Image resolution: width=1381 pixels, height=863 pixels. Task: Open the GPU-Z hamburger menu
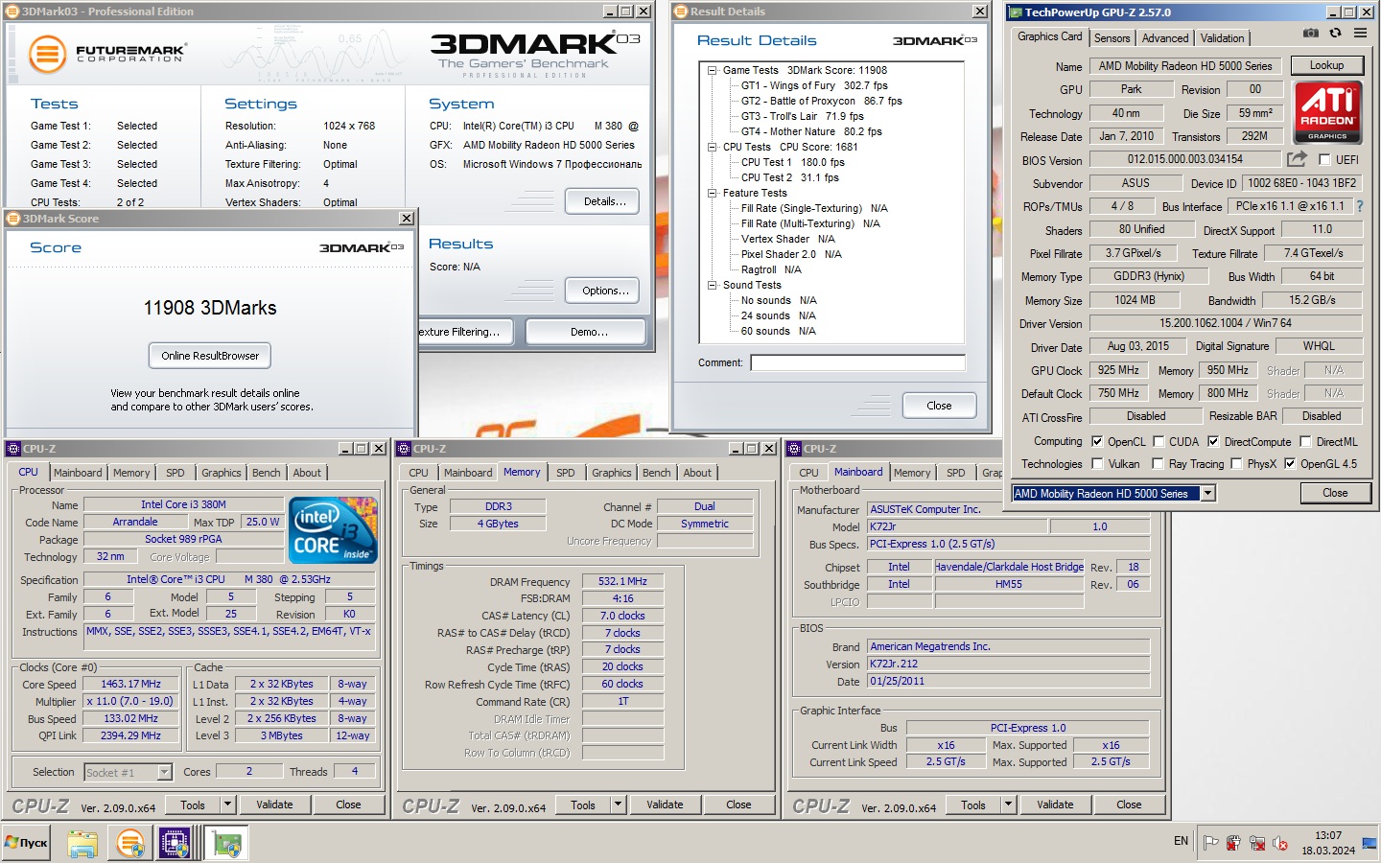1360,33
